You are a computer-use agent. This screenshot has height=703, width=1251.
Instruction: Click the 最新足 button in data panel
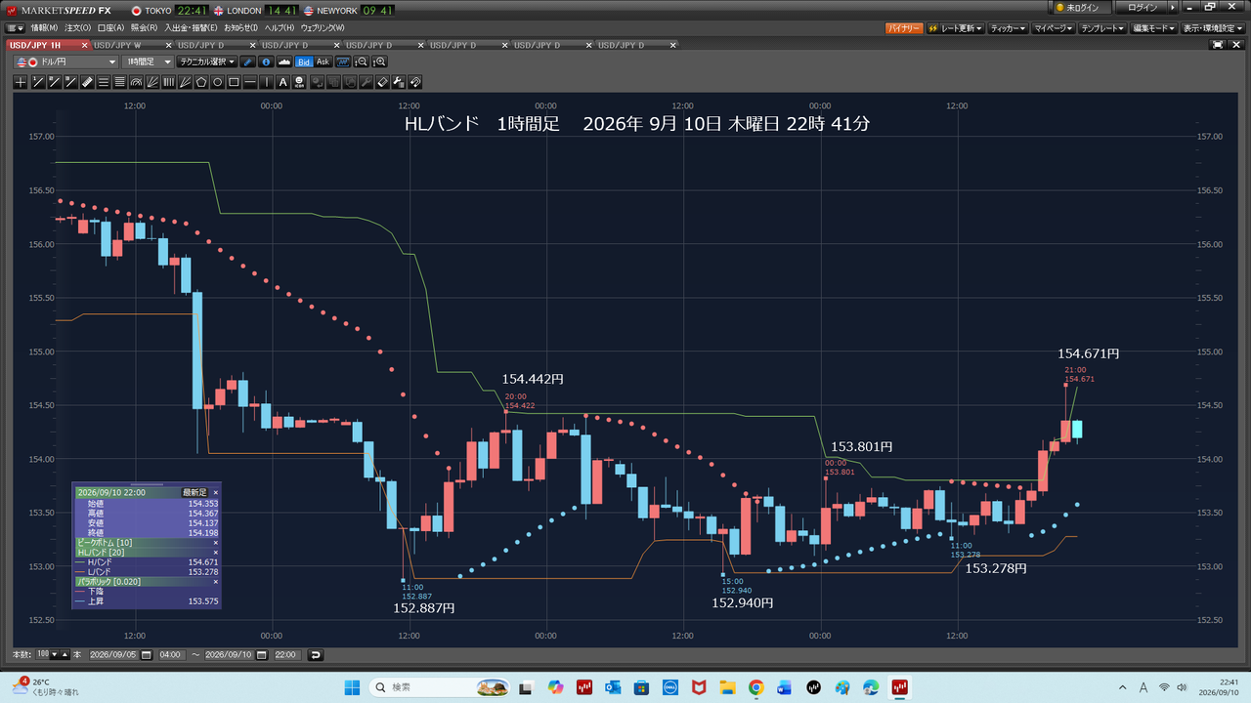(x=194, y=492)
